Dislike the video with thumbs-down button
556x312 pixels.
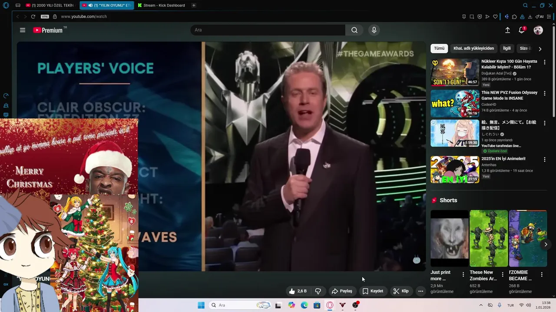click(318, 291)
